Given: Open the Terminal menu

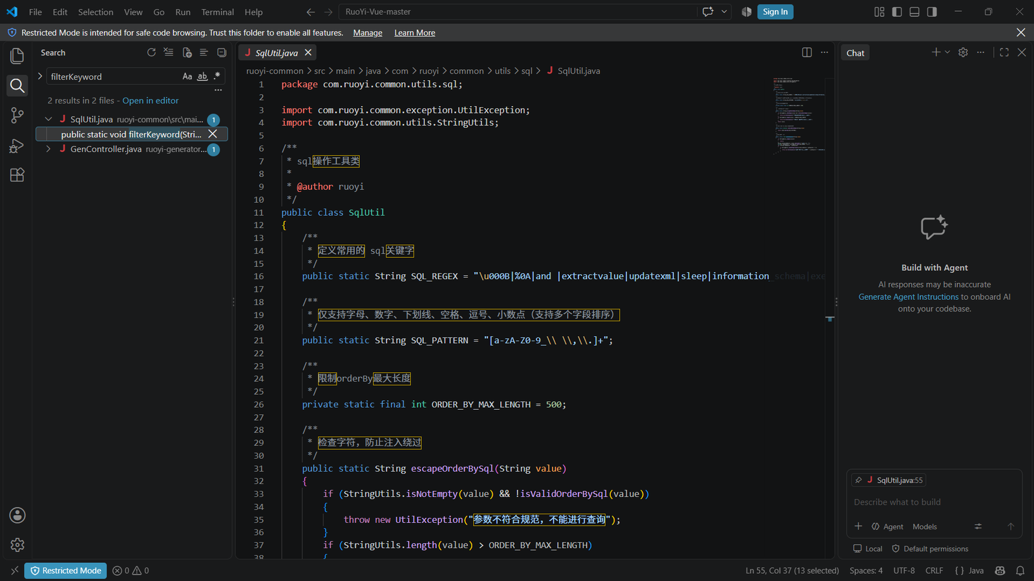Looking at the screenshot, I should pyautogui.click(x=217, y=12).
